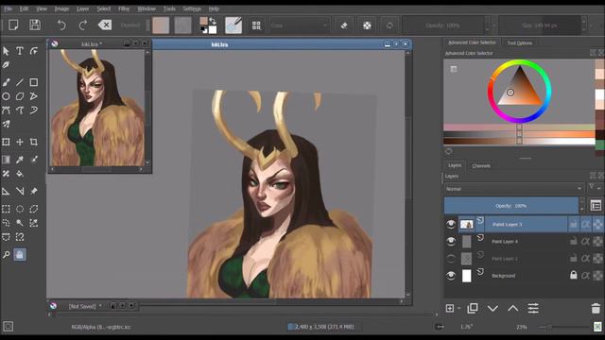This screenshot has width=605, height=340.
Task: Select the Freehand Brush tool
Action: [x=6, y=82]
